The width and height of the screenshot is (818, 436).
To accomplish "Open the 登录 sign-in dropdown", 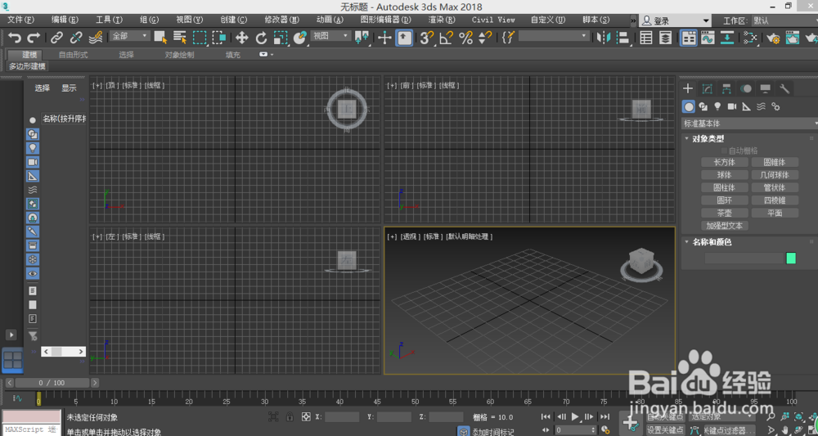I will point(675,21).
